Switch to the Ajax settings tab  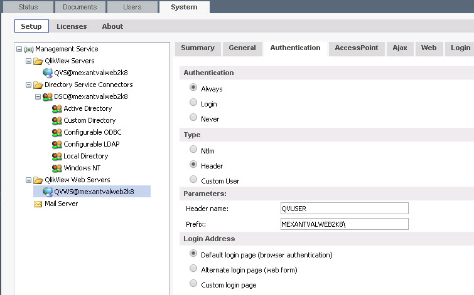pos(400,48)
